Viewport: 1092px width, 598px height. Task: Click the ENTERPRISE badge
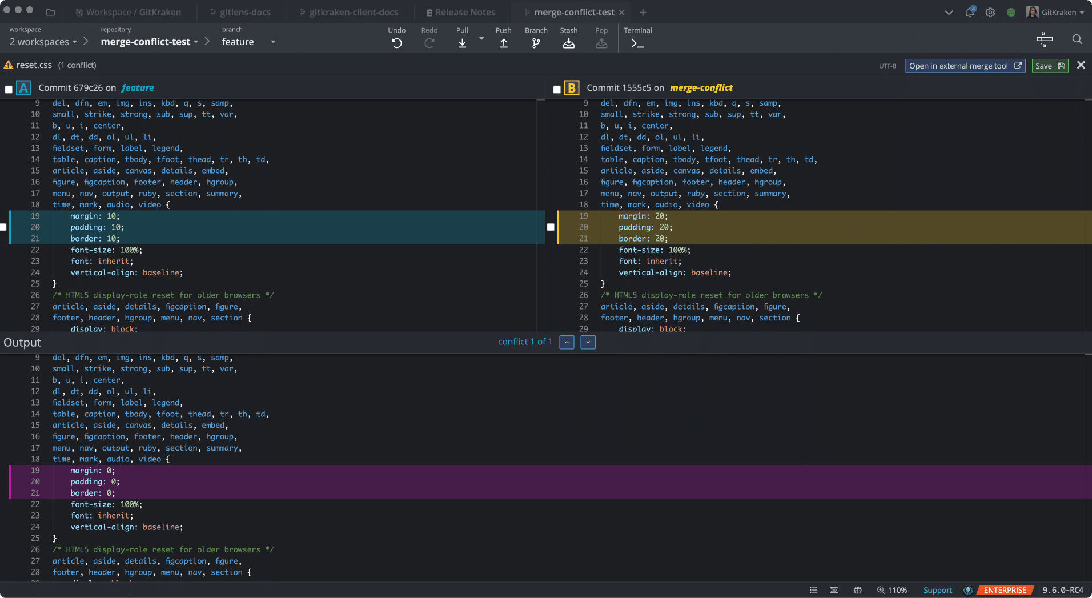(x=1005, y=590)
